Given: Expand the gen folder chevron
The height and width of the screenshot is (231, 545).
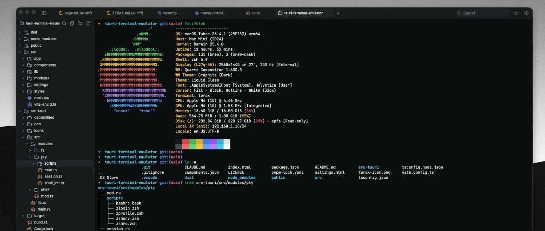Looking at the screenshot, I should [x=23, y=124].
